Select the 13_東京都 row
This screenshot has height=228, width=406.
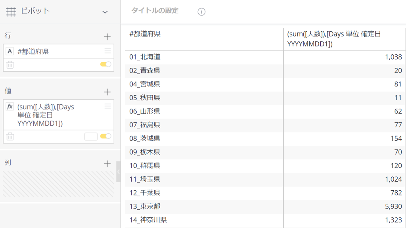[x=265, y=206]
